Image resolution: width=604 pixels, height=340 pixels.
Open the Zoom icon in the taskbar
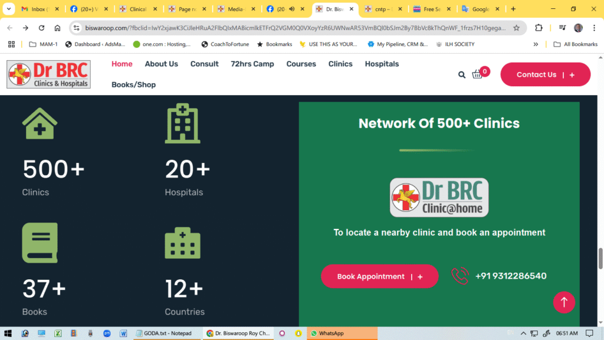point(107,334)
